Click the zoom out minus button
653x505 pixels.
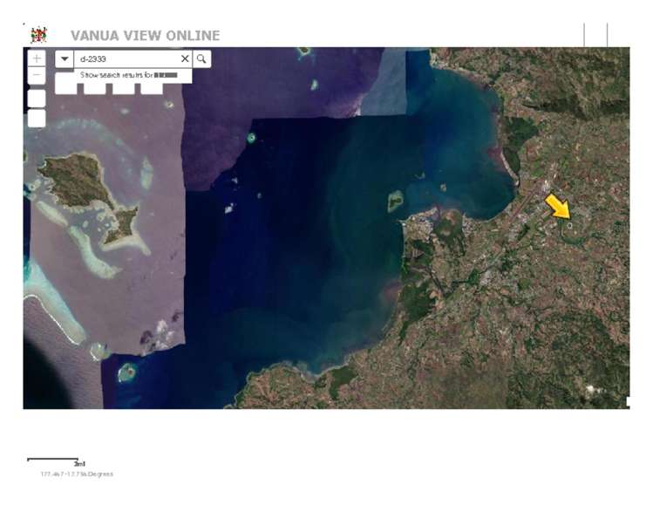37,75
